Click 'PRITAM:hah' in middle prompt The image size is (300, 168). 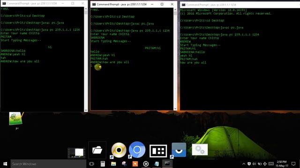pos(99,59)
